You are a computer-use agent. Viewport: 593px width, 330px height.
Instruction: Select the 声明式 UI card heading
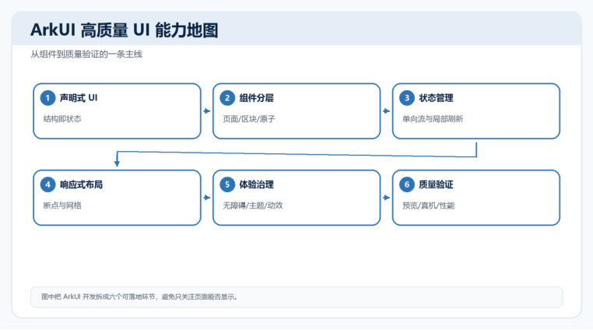[x=79, y=98]
